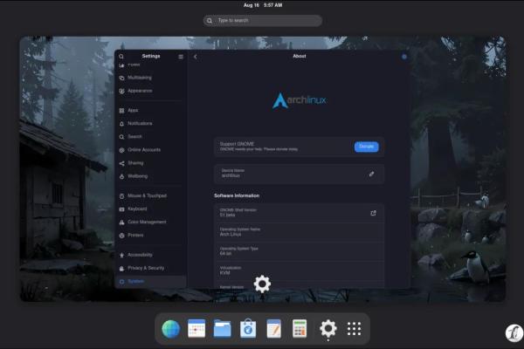Close the Settings window with blue dot
Screen dimensions: 524x349
pyautogui.click(x=404, y=57)
